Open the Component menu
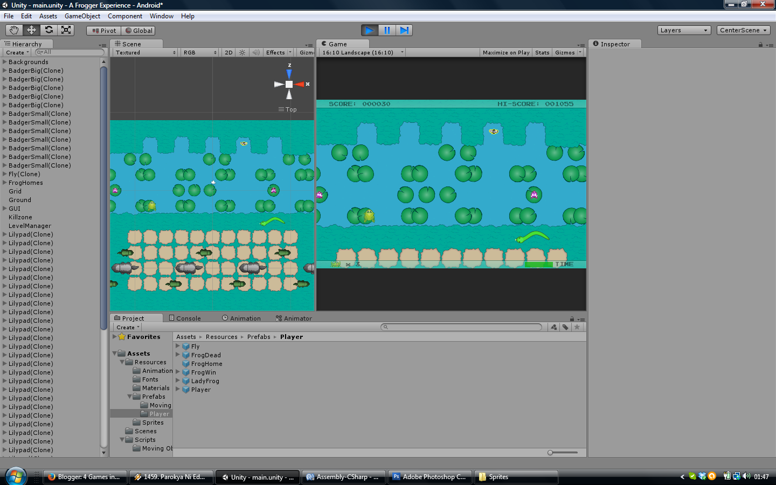Screen dimensions: 776x485 125,16
